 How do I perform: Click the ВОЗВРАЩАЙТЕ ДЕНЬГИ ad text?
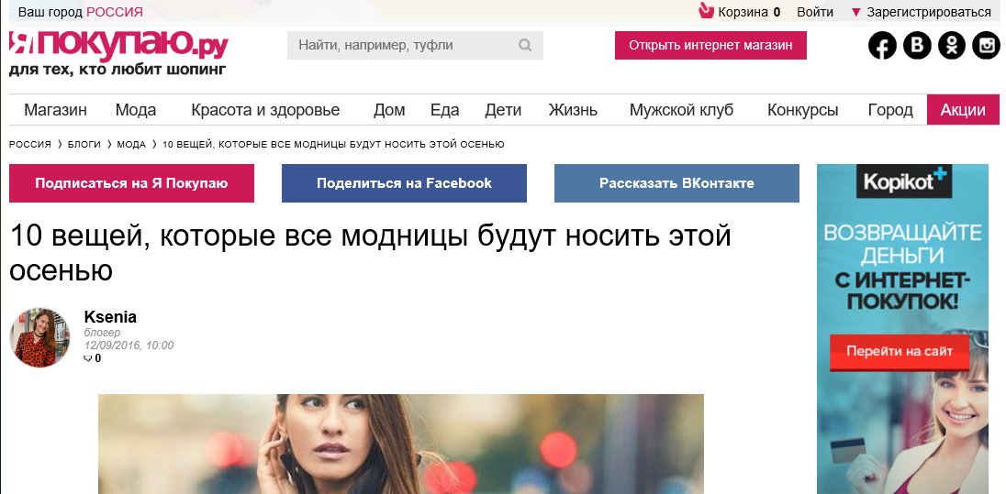902,244
